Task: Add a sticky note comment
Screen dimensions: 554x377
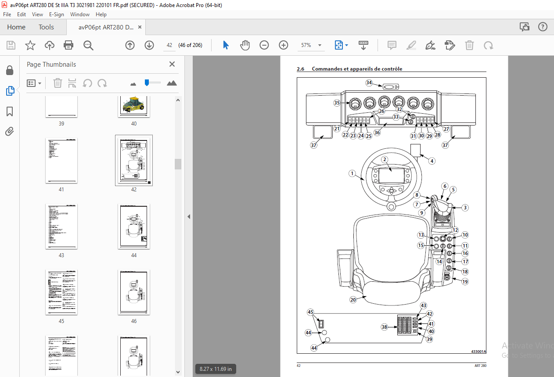Action: pos(392,45)
